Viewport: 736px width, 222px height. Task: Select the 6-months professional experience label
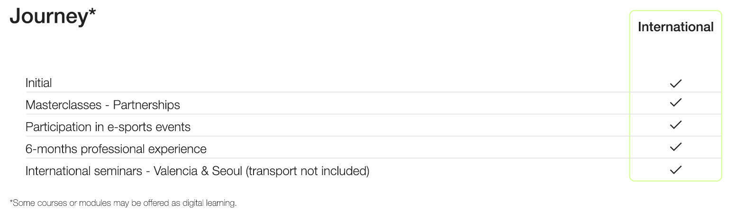click(116, 149)
